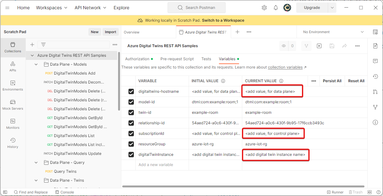Switch to the Authorization tab
The height and width of the screenshot is (196, 383).
pos(137,59)
